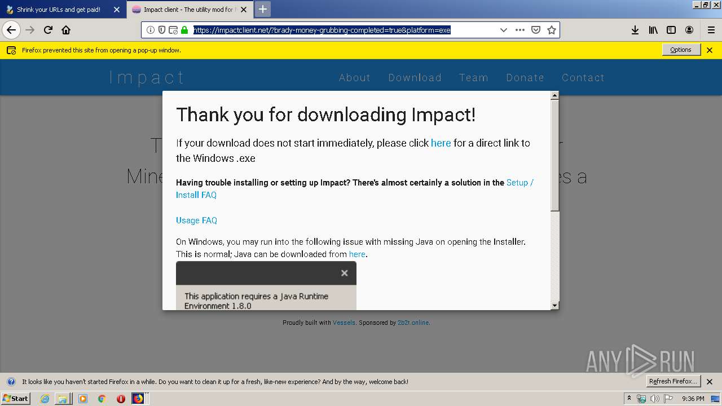Show hidden system tray icons

click(629, 398)
